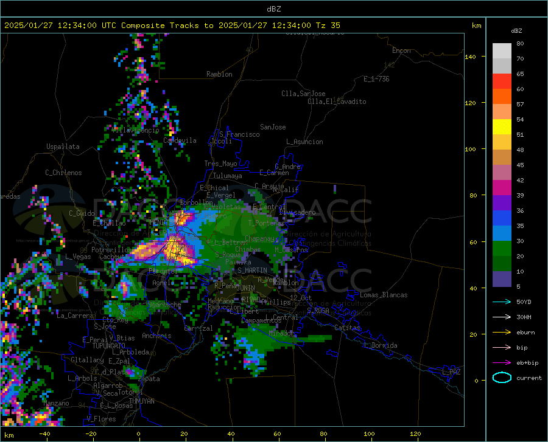Click the Clla.El_Cavadito place label

pos(337,102)
